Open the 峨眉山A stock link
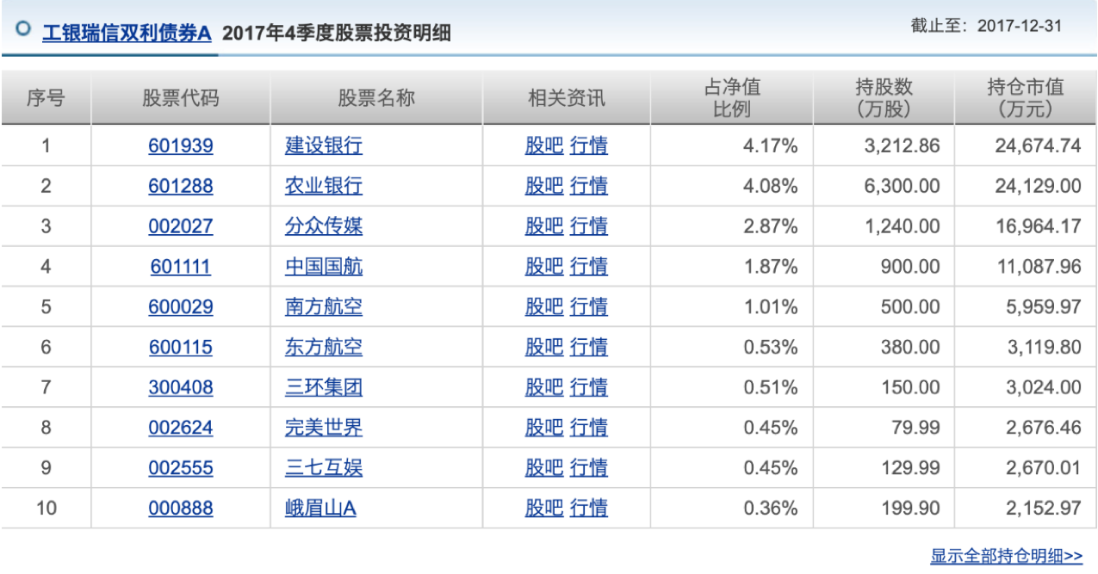Viewport: 1098px width, 574px height. coord(320,509)
